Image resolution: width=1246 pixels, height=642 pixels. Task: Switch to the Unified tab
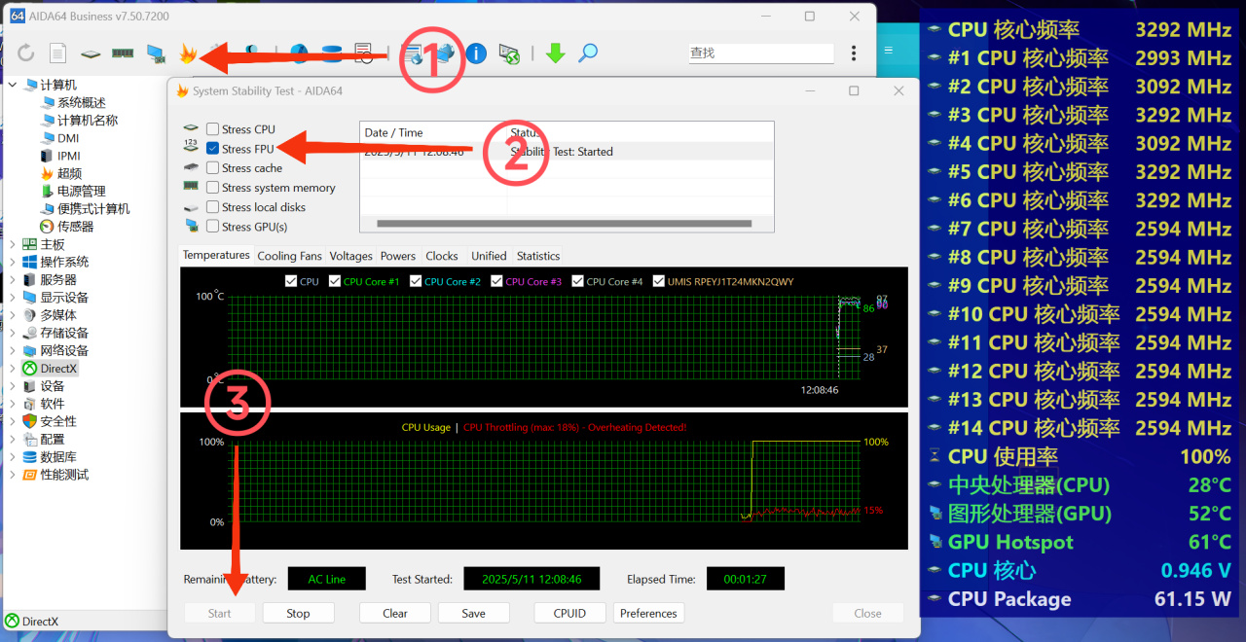pos(489,256)
